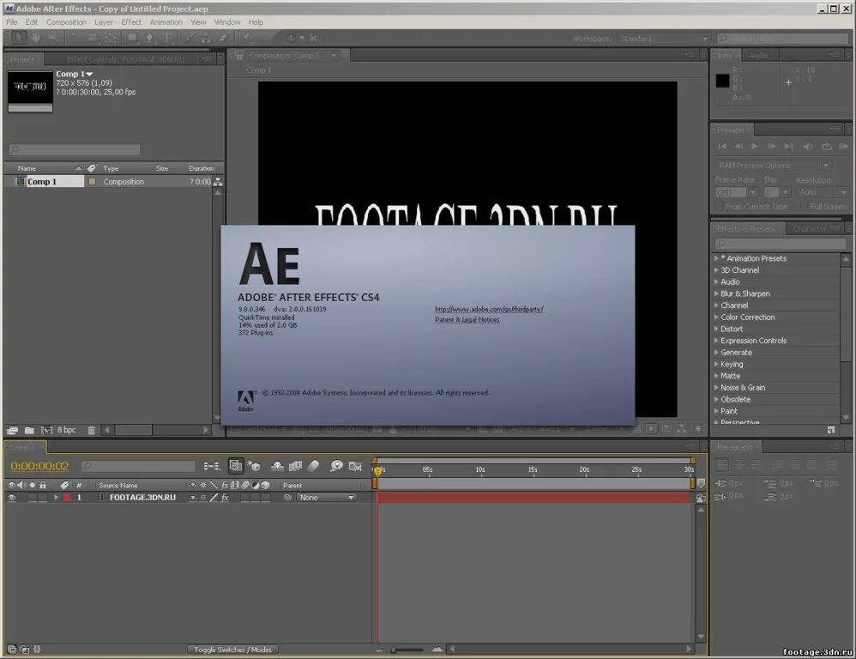Click the Effects & Presets search field

[x=781, y=244]
